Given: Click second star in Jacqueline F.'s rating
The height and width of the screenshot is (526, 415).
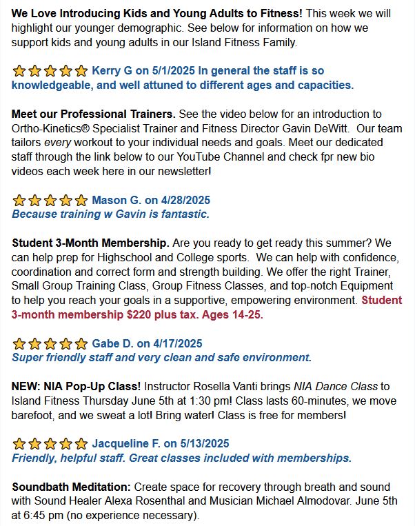Looking at the screenshot, I should click(35, 443).
